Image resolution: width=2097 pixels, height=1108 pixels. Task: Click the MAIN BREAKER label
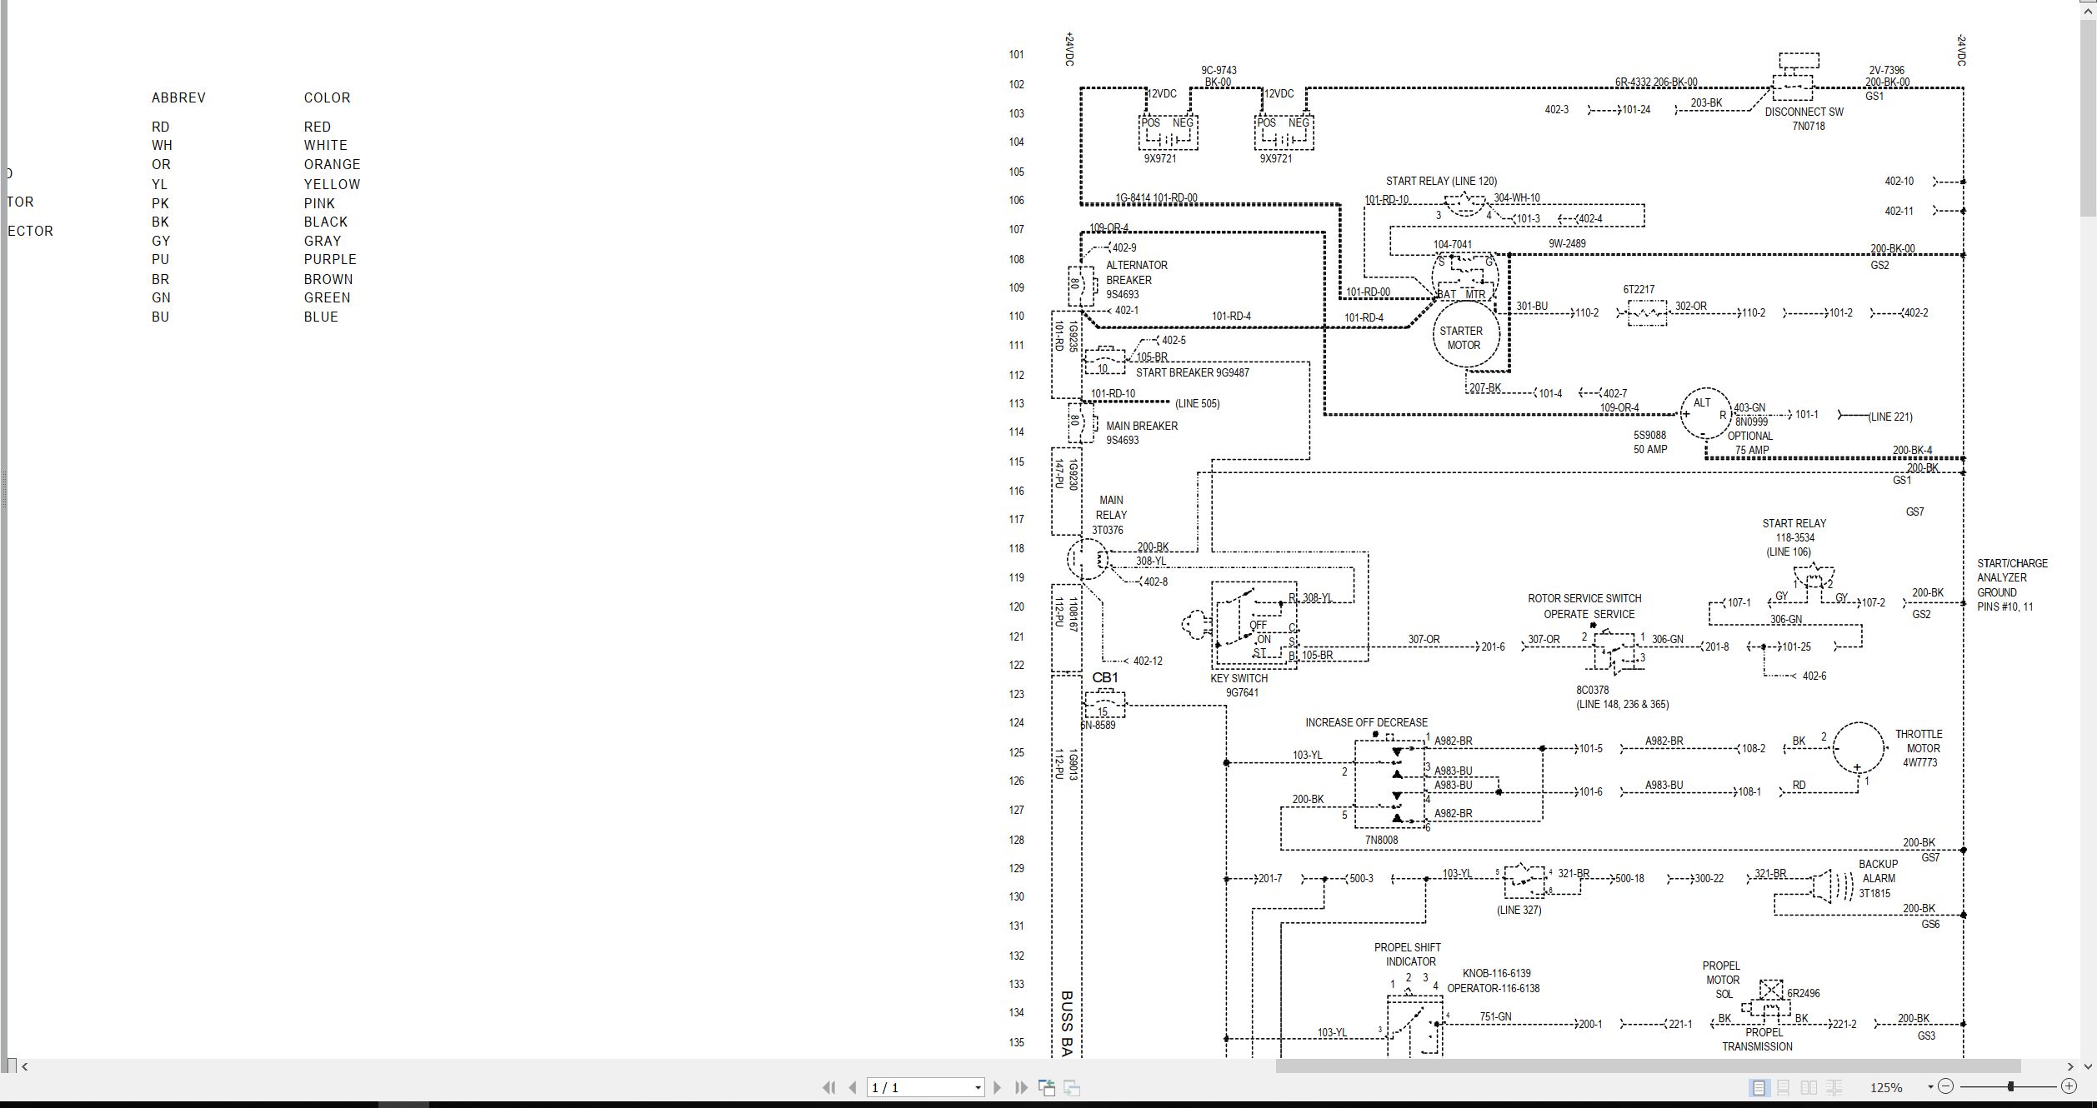(1141, 426)
